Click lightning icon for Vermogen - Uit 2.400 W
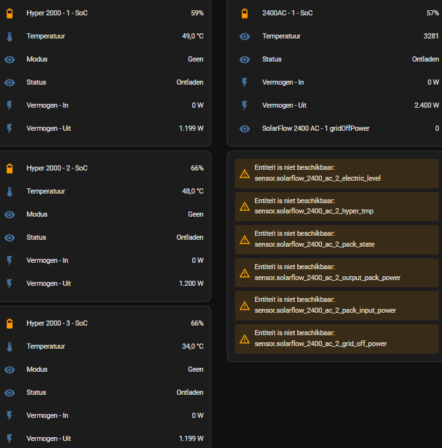This screenshot has height=448, width=442. pos(245,105)
